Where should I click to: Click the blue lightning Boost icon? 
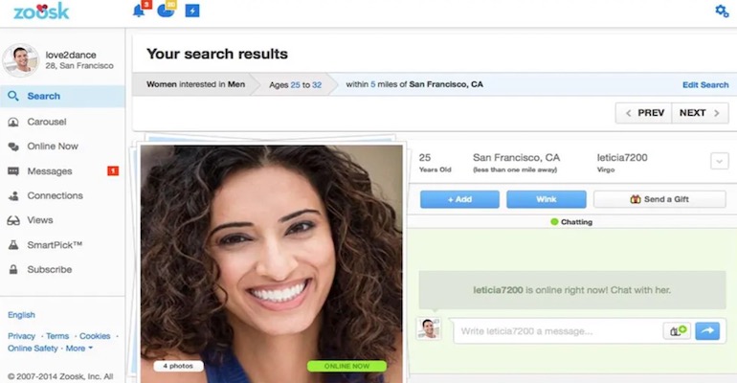tap(192, 11)
